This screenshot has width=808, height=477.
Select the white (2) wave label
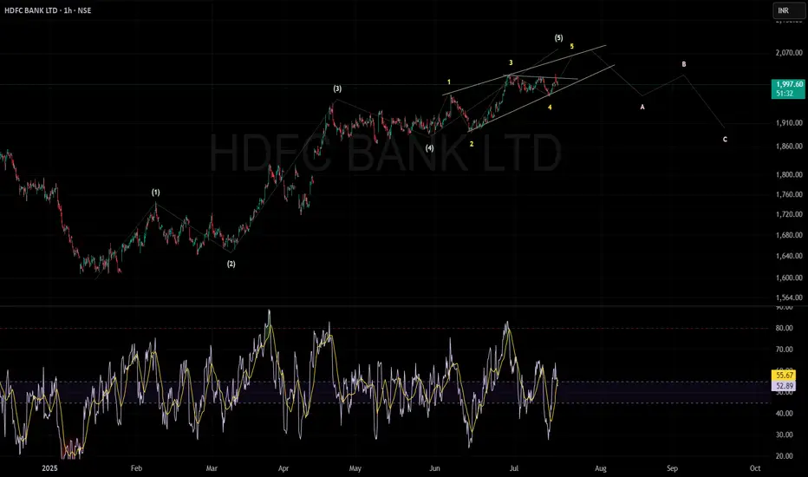pyautogui.click(x=231, y=264)
